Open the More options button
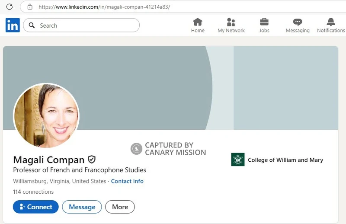This screenshot has width=346, height=224. (x=120, y=207)
